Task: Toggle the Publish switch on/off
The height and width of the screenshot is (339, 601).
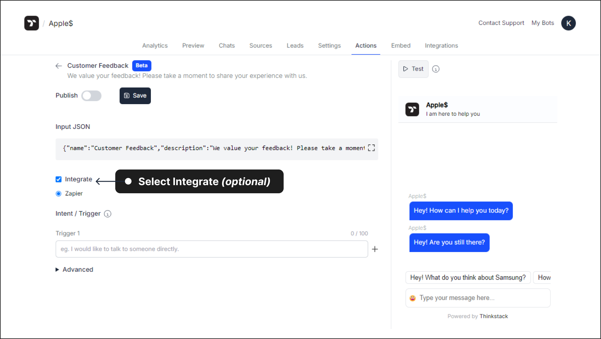Action: click(92, 95)
